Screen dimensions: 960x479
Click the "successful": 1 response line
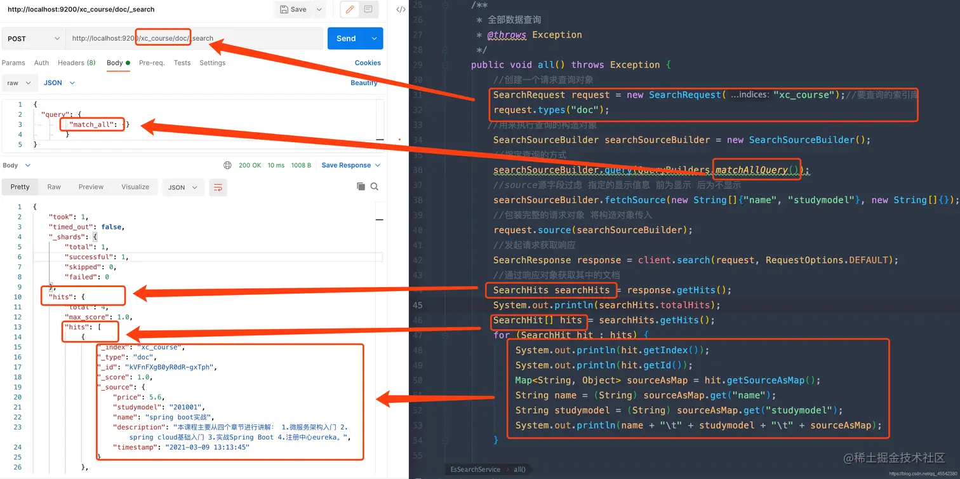click(x=97, y=257)
